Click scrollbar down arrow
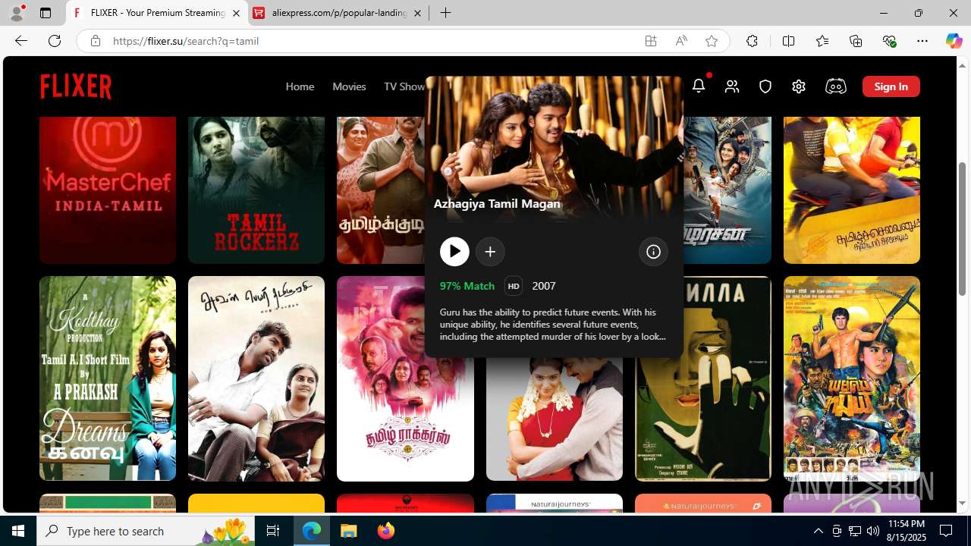The image size is (971, 546). coord(962,504)
